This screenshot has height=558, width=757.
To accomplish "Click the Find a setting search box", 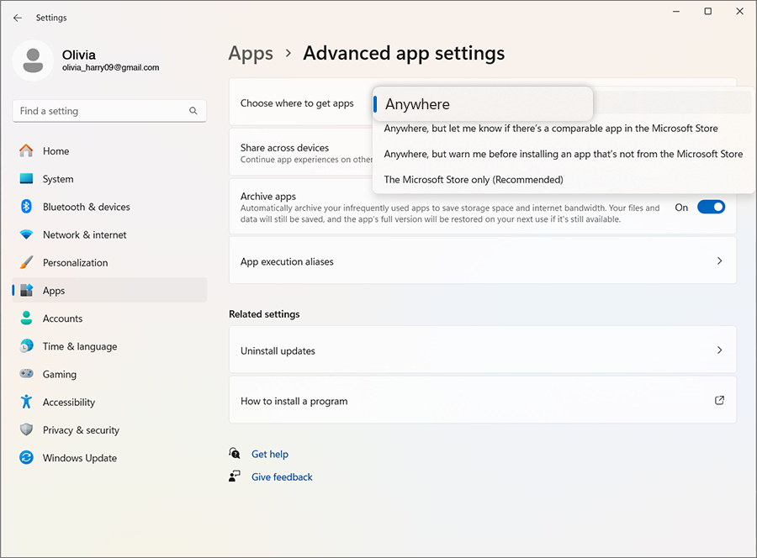I will tap(99, 111).
